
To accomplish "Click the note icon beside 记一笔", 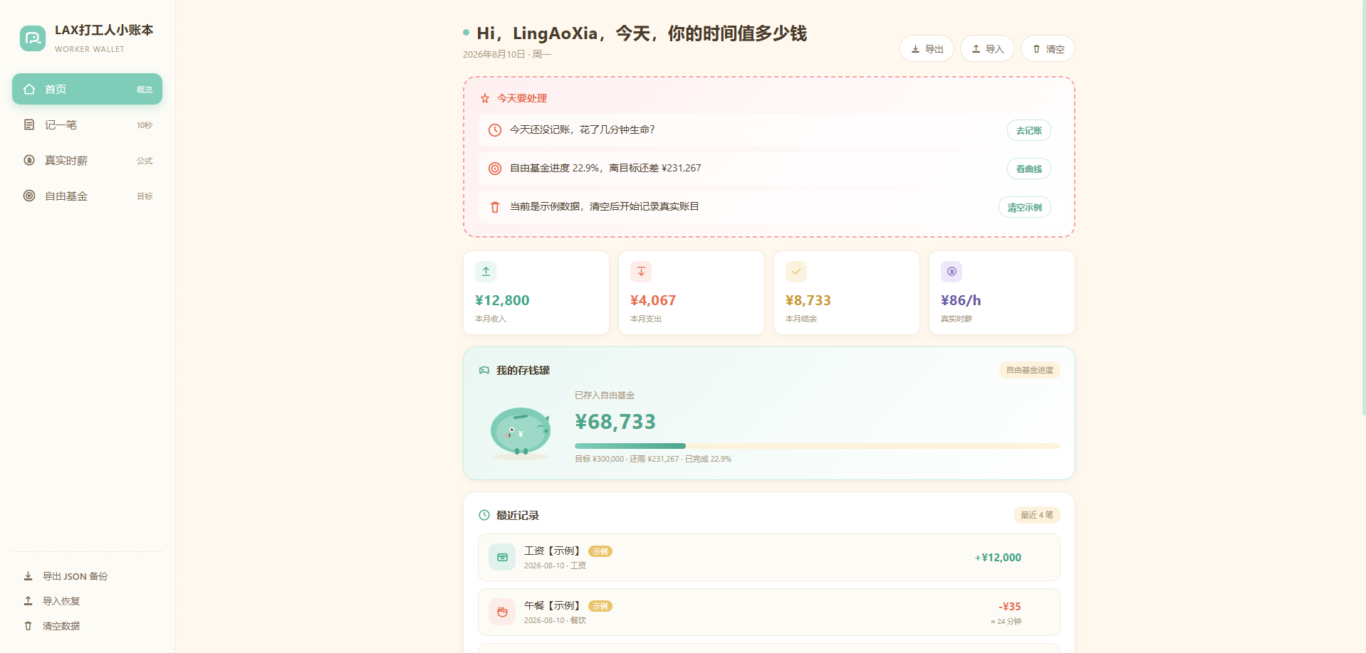I will 29,124.
